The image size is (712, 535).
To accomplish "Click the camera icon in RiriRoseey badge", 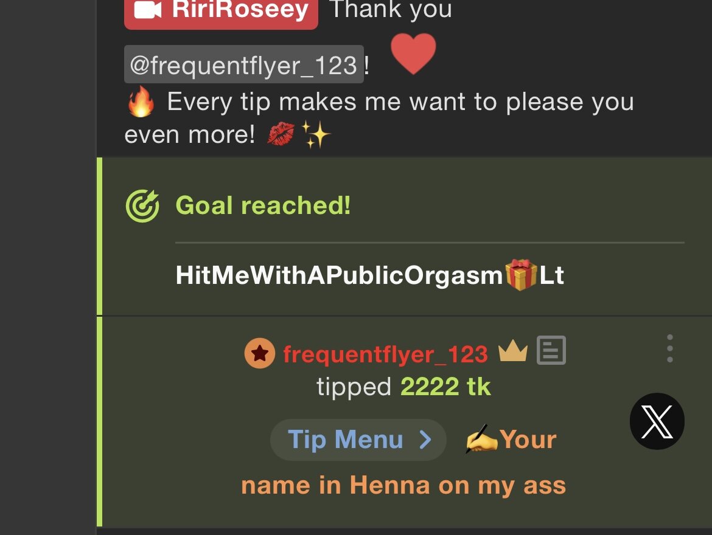I will [x=148, y=10].
